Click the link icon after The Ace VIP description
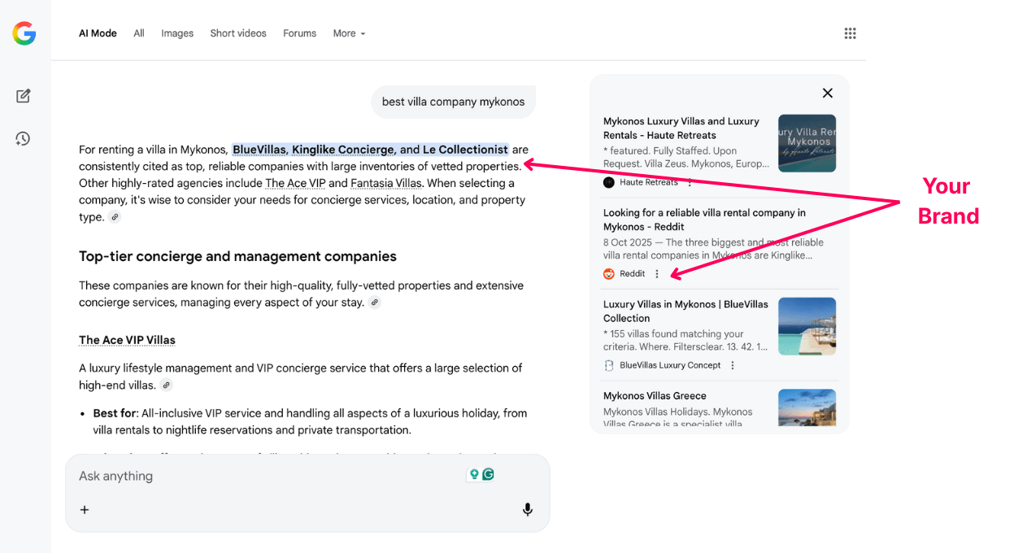1027x553 pixels. [166, 384]
